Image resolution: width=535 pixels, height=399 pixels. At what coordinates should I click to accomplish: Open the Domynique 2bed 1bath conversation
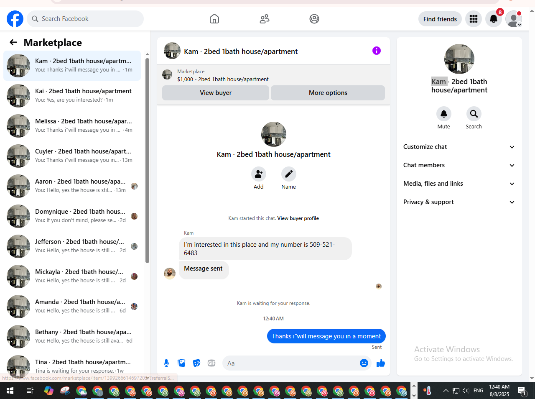pyautogui.click(x=72, y=216)
